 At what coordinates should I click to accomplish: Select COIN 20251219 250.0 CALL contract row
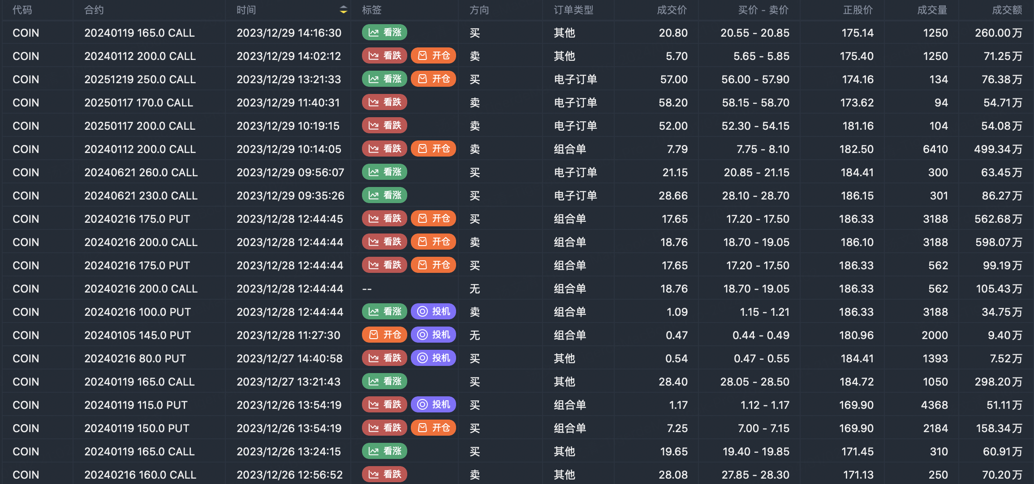[x=140, y=79]
